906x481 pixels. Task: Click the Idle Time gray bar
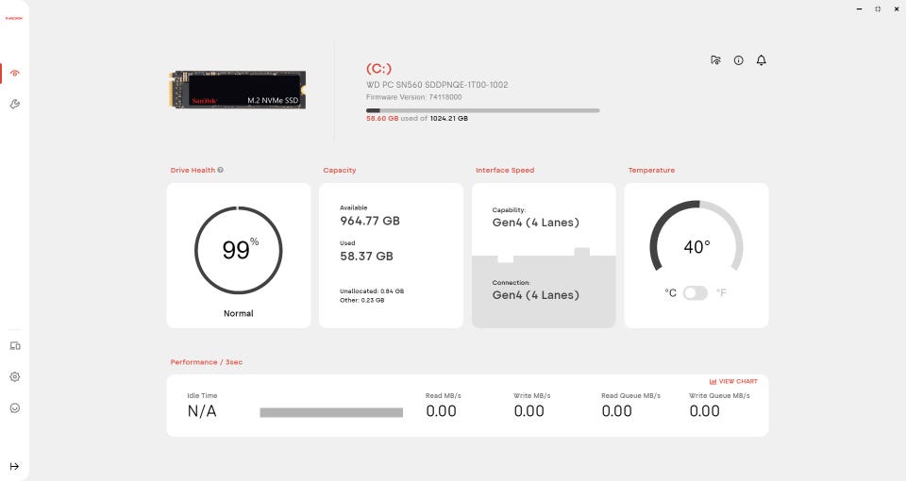(x=331, y=412)
